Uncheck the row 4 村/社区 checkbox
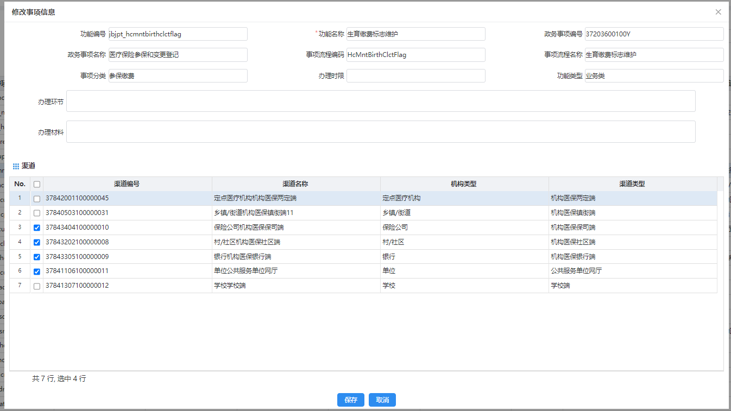The width and height of the screenshot is (731, 411). tap(37, 243)
